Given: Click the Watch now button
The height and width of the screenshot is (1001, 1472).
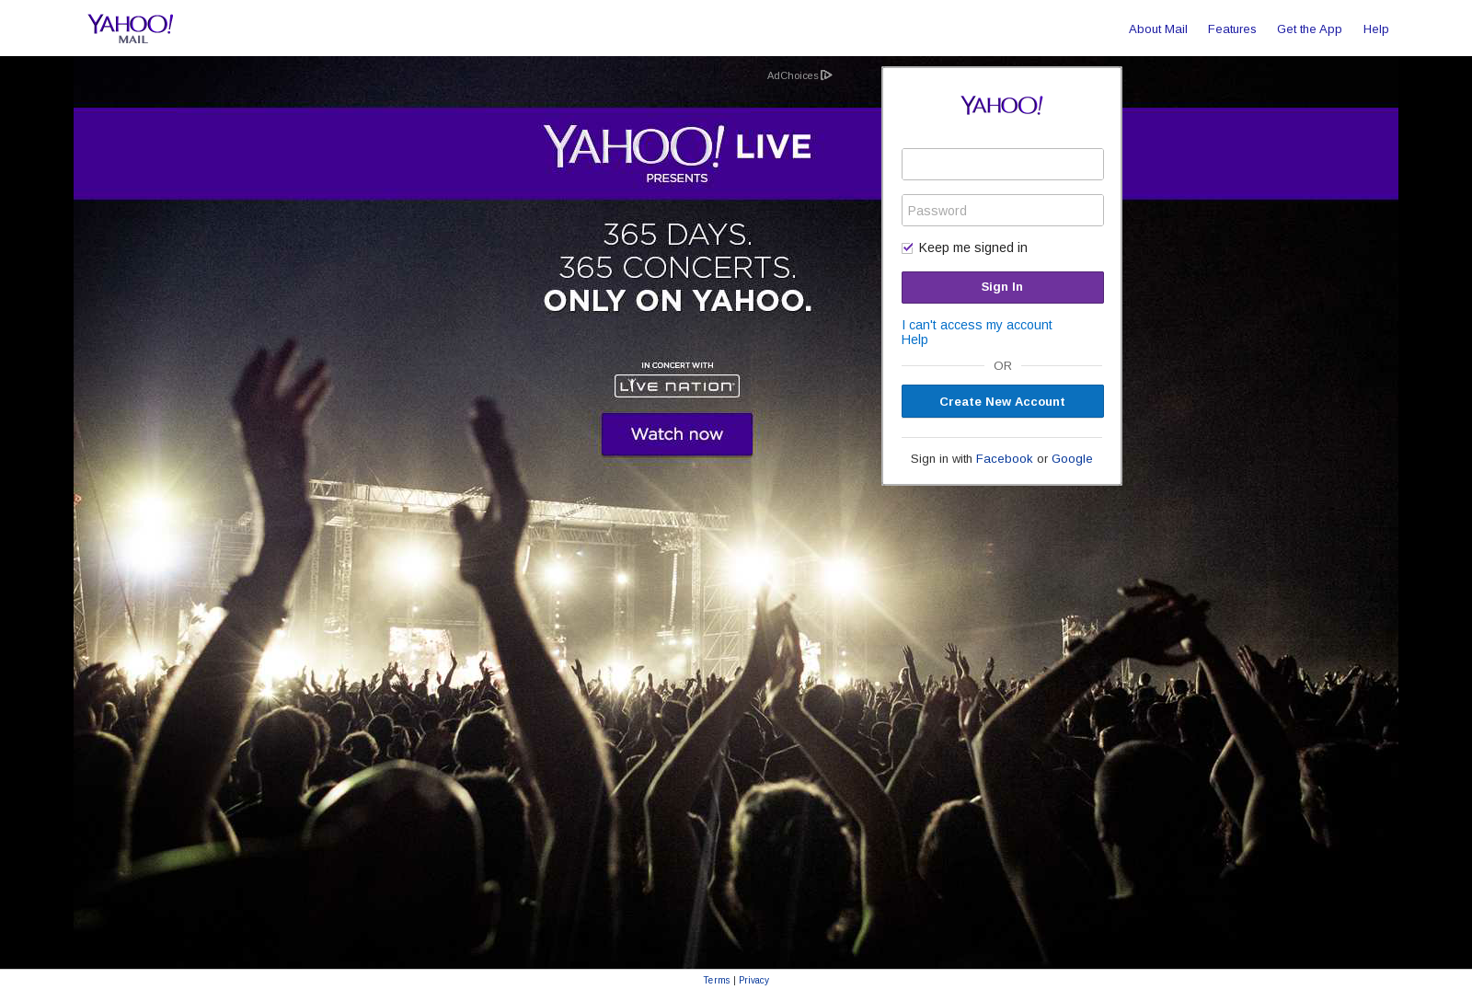Looking at the screenshot, I should (x=677, y=434).
